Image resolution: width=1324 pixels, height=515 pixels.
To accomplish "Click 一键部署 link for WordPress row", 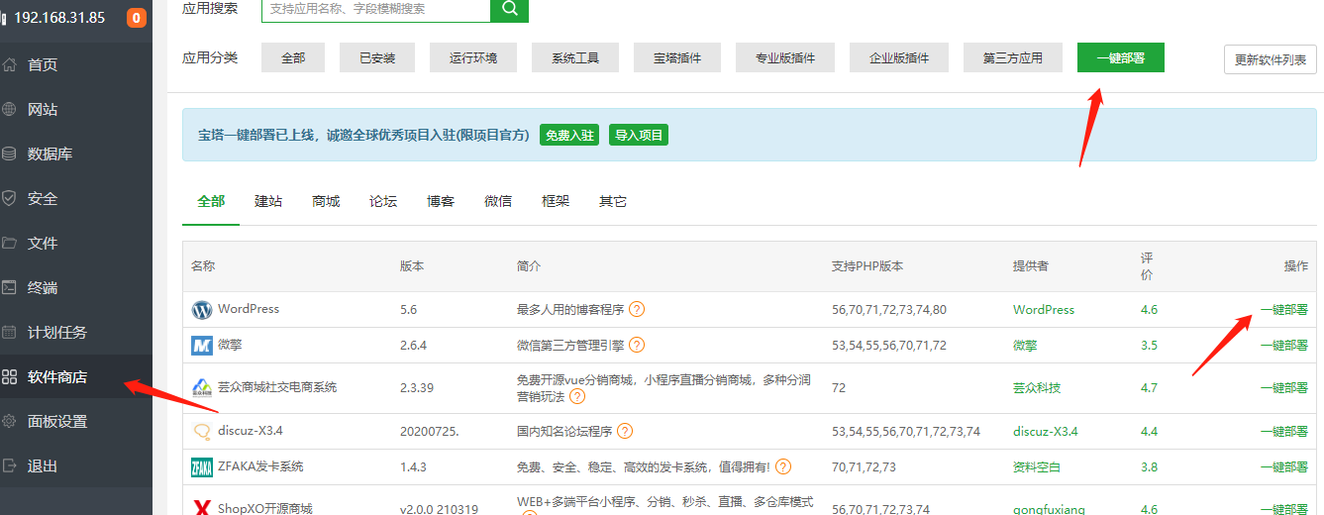I will click(x=1283, y=310).
